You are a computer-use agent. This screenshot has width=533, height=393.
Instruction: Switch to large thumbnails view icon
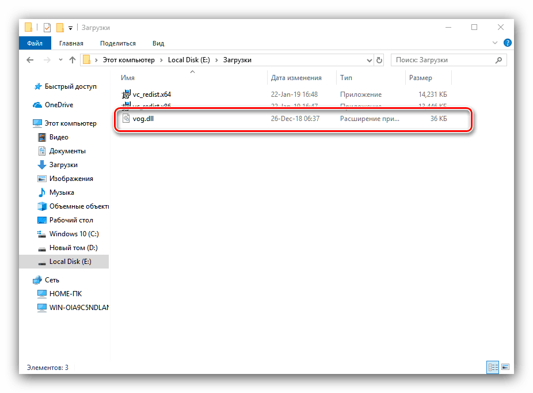coord(505,367)
